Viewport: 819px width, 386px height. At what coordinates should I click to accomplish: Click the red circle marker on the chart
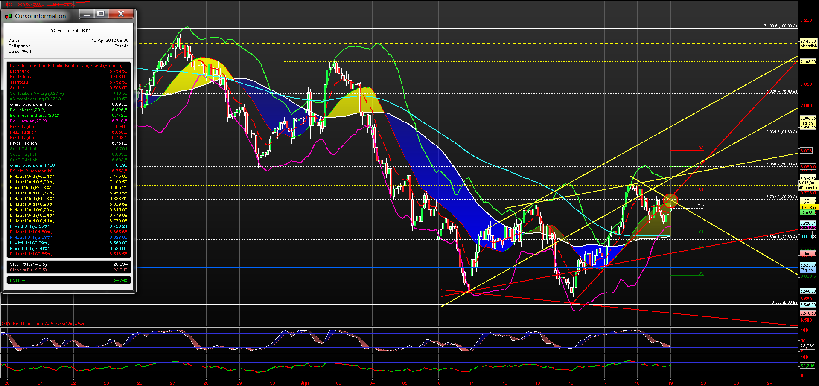(x=670, y=200)
